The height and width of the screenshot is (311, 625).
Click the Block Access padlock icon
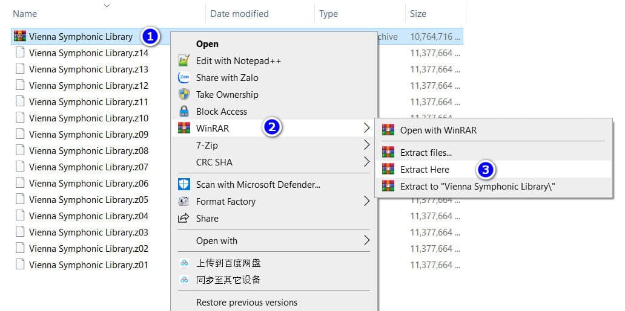184,111
